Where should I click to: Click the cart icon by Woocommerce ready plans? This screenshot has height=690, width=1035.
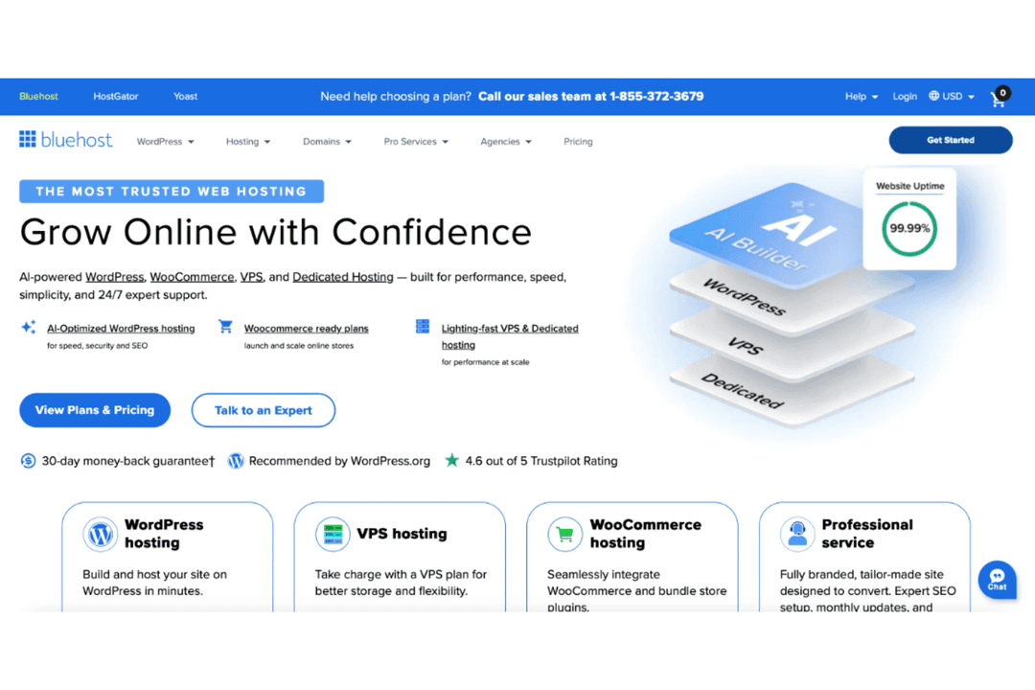click(226, 326)
